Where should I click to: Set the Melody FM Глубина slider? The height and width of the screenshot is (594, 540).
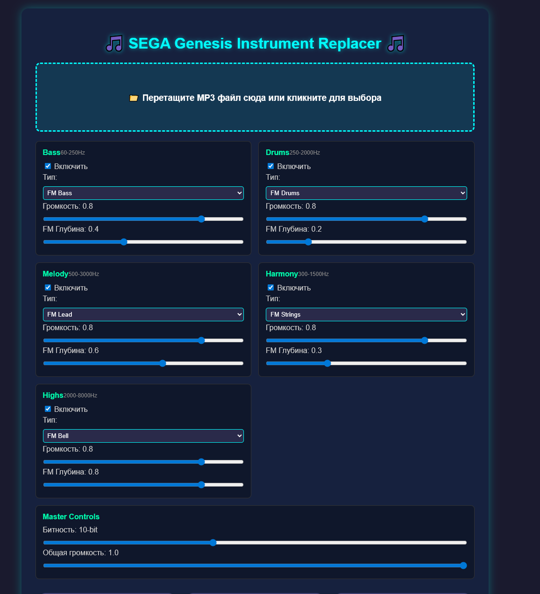144,363
